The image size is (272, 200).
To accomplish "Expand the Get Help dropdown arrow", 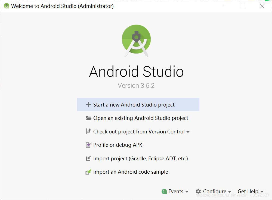I will click(x=262, y=192).
